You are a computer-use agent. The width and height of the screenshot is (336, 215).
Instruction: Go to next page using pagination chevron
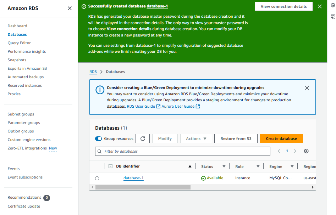(295, 151)
